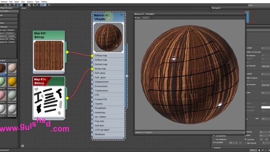Select the green sphere sample slot

3,81
